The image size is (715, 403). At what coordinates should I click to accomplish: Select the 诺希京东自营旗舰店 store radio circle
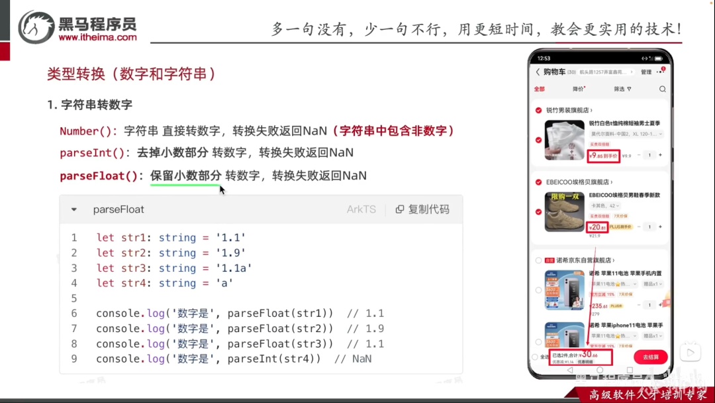[x=538, y=260]
